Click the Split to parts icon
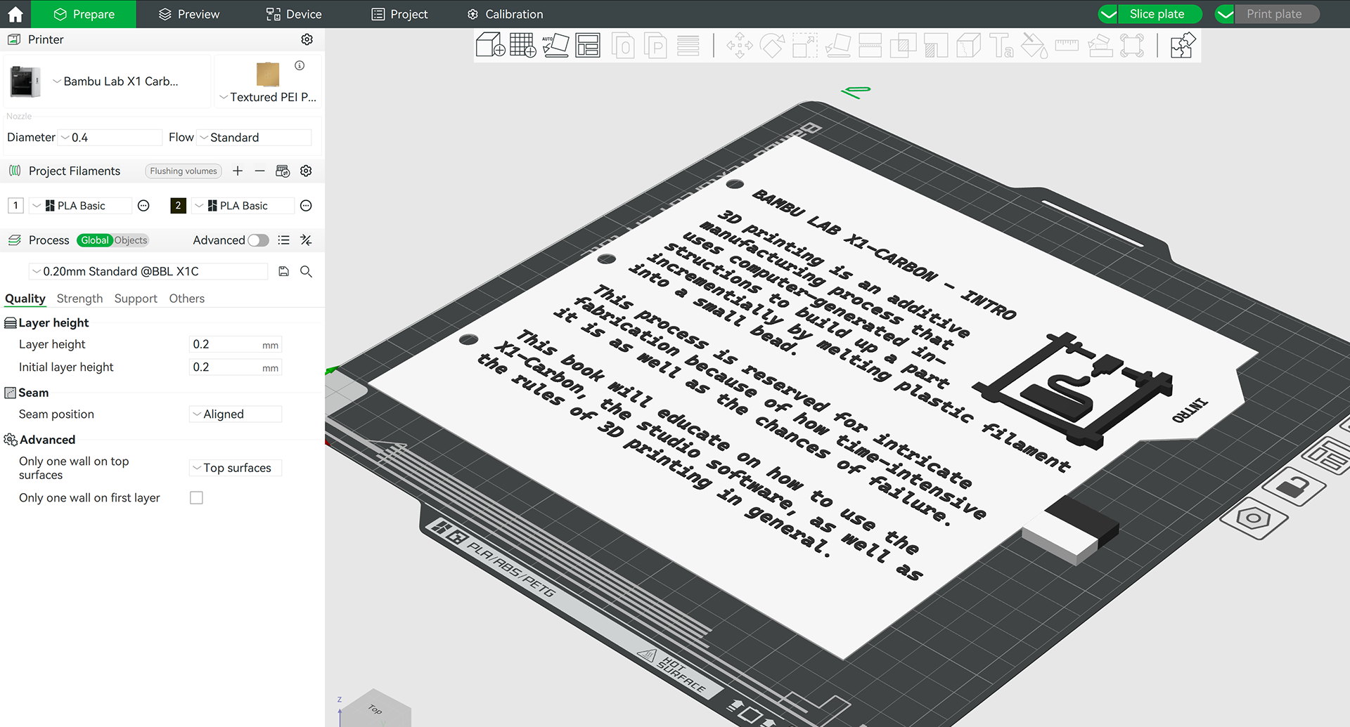This screenshot has height=727, width=1350. tap(655, 46)
